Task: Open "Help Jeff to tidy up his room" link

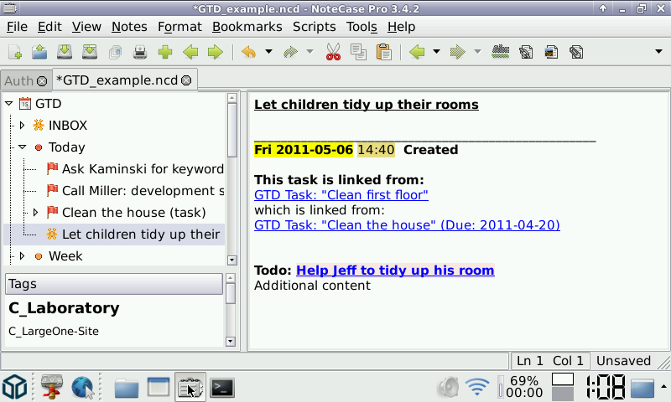Action: [x=395, y=271]
